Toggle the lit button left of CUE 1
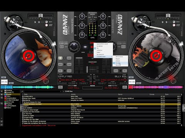Image resolution: width=185 pixels, height=138 pixels. [x=60, y=58]
